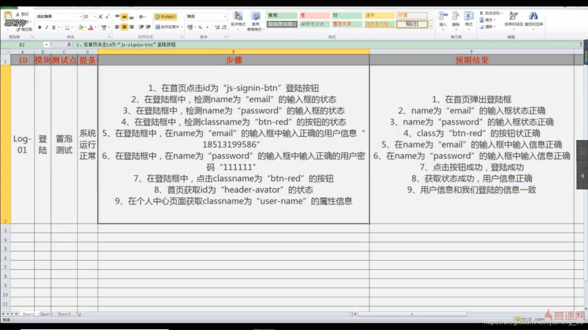Click the fx insert function icon

[x=69, y=45]
